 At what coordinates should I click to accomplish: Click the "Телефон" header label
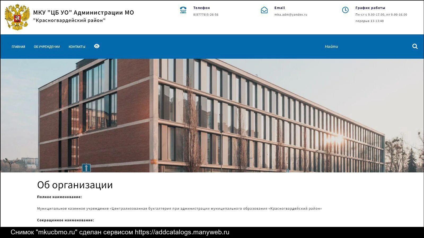(201, 8)
